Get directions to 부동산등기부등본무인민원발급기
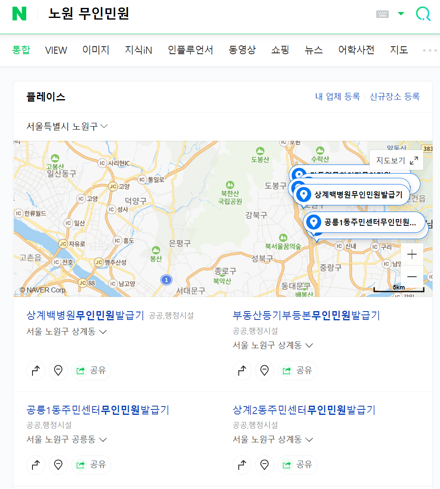440x489 pixels. click(x=242, y=370)
